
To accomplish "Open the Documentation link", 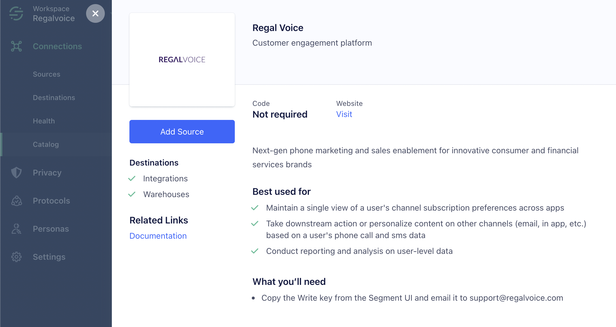I will 158,236.
